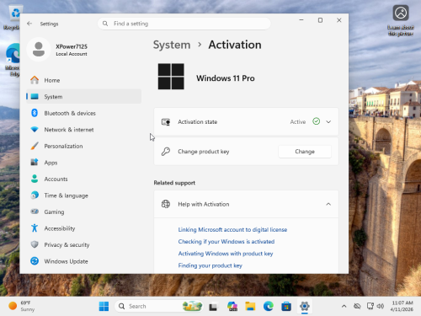Image resolution: width=421 pixels, height=316 pixels.
Task: Click the Activation state certificate icon
Action: point(166,122)
